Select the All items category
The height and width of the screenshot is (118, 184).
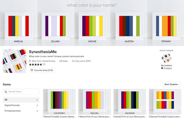(x=21, y=100)
